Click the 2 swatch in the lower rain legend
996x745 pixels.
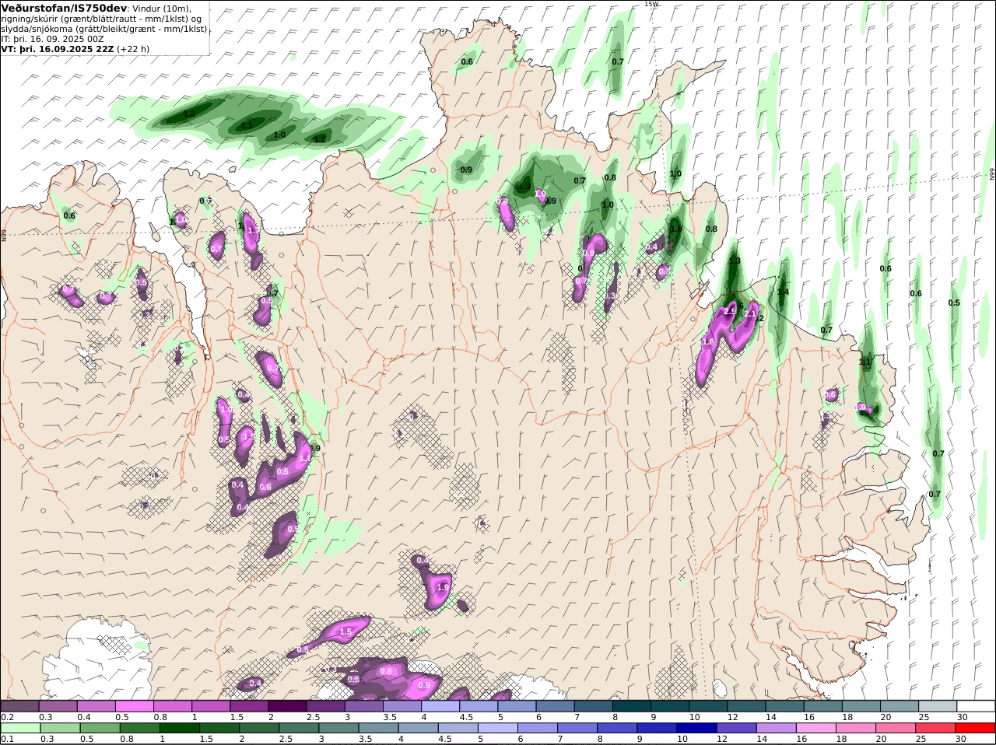(x=259, y=729)
